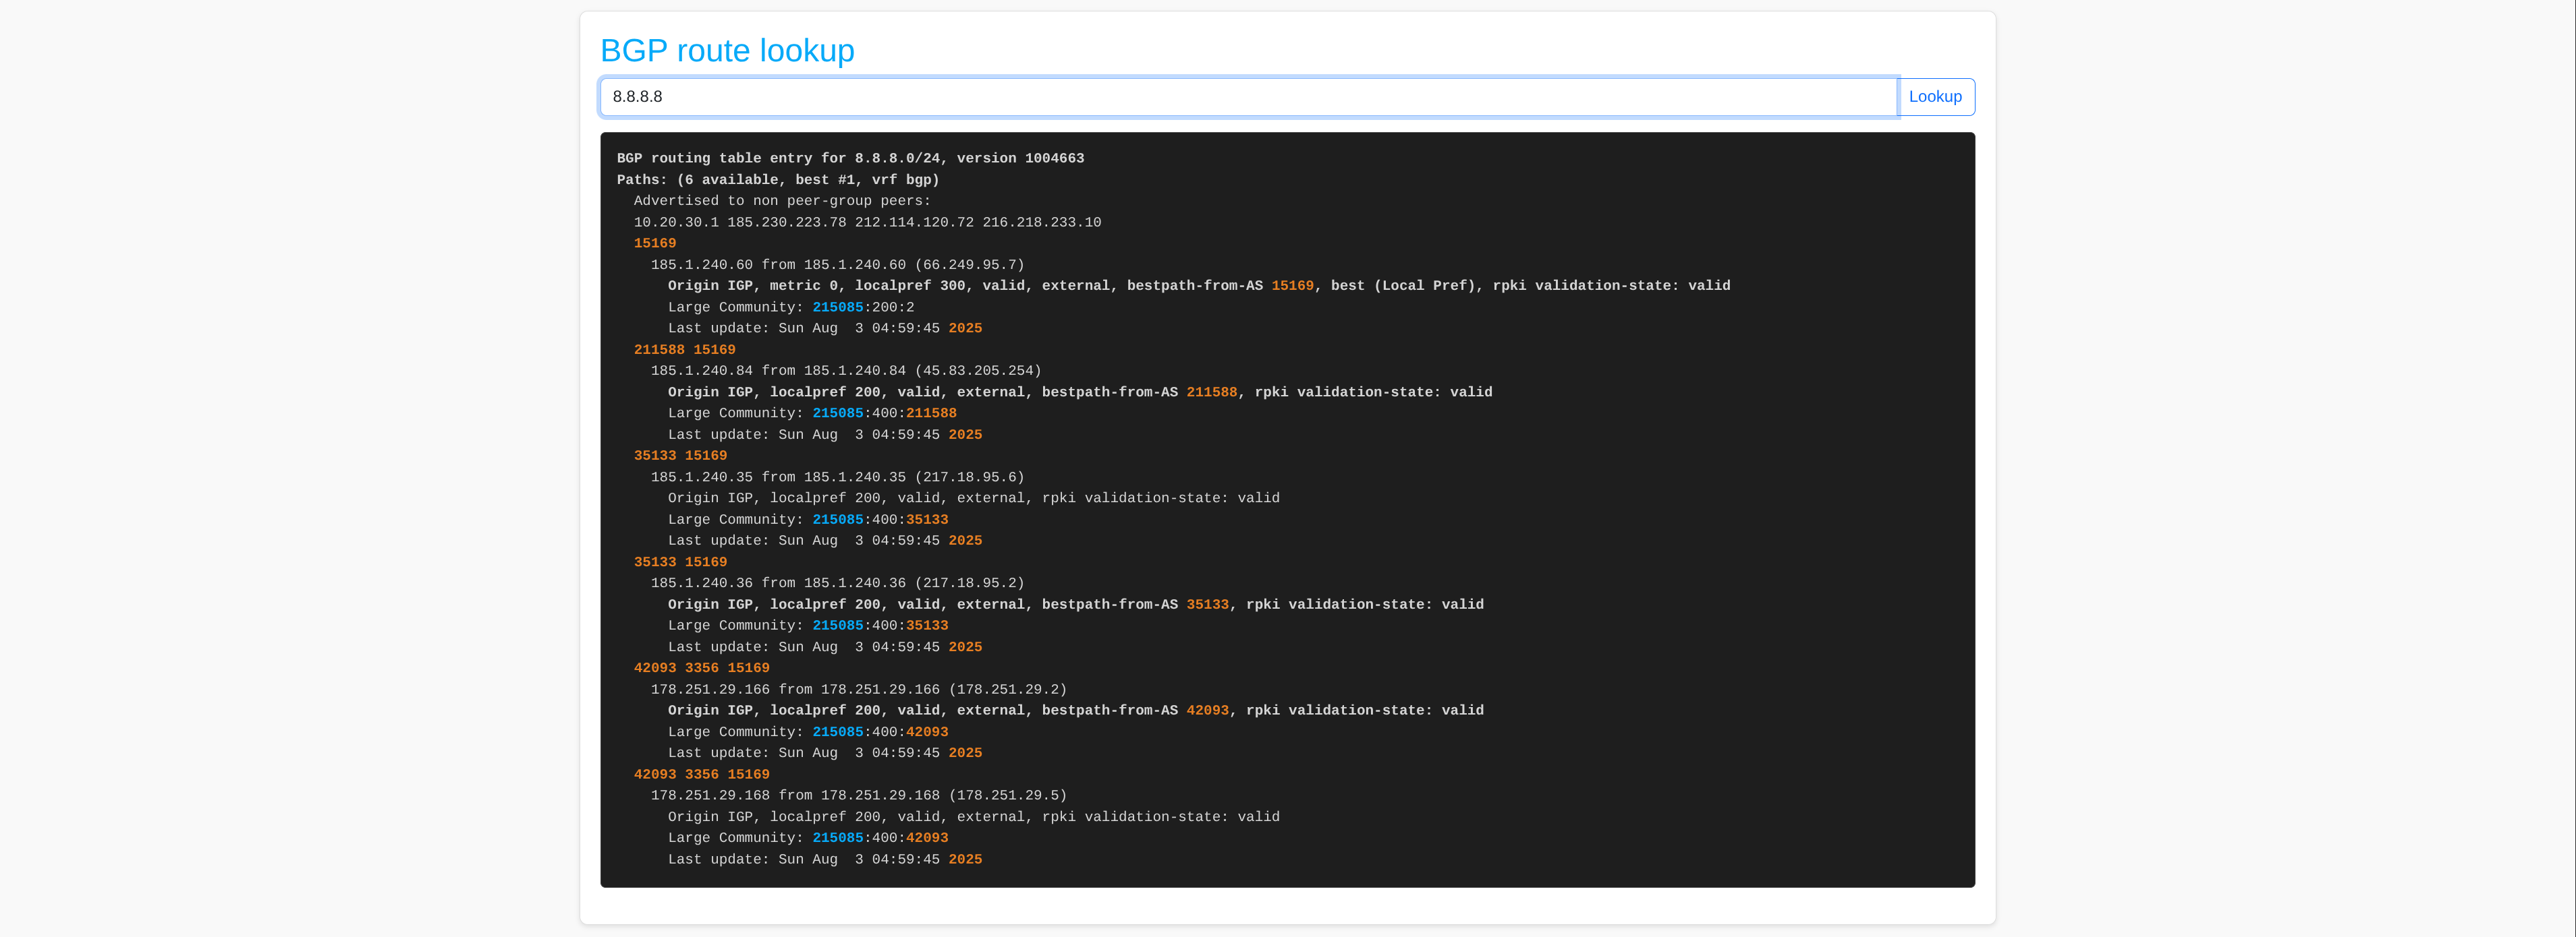Click the Lookup button
Image resolution: width=2576 pixels, height=937 pixels.
(x=1934, y=97)
